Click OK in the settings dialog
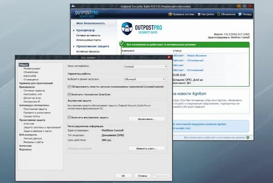This screenshot has width=273, height=183. click(123, 176)
